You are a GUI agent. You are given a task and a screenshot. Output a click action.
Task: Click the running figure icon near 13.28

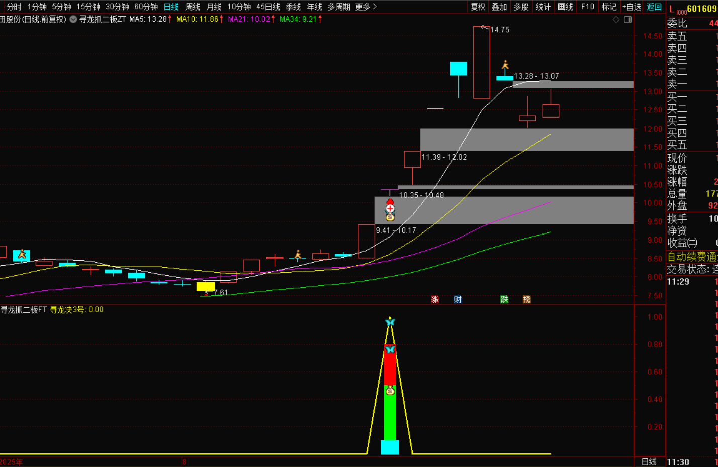pyautogui.click(x=505, y=65)
